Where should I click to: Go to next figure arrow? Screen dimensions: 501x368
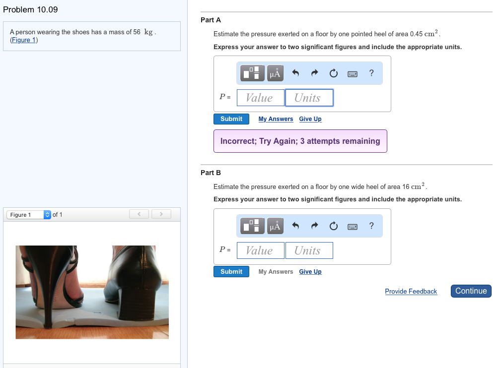coord(161,214)
